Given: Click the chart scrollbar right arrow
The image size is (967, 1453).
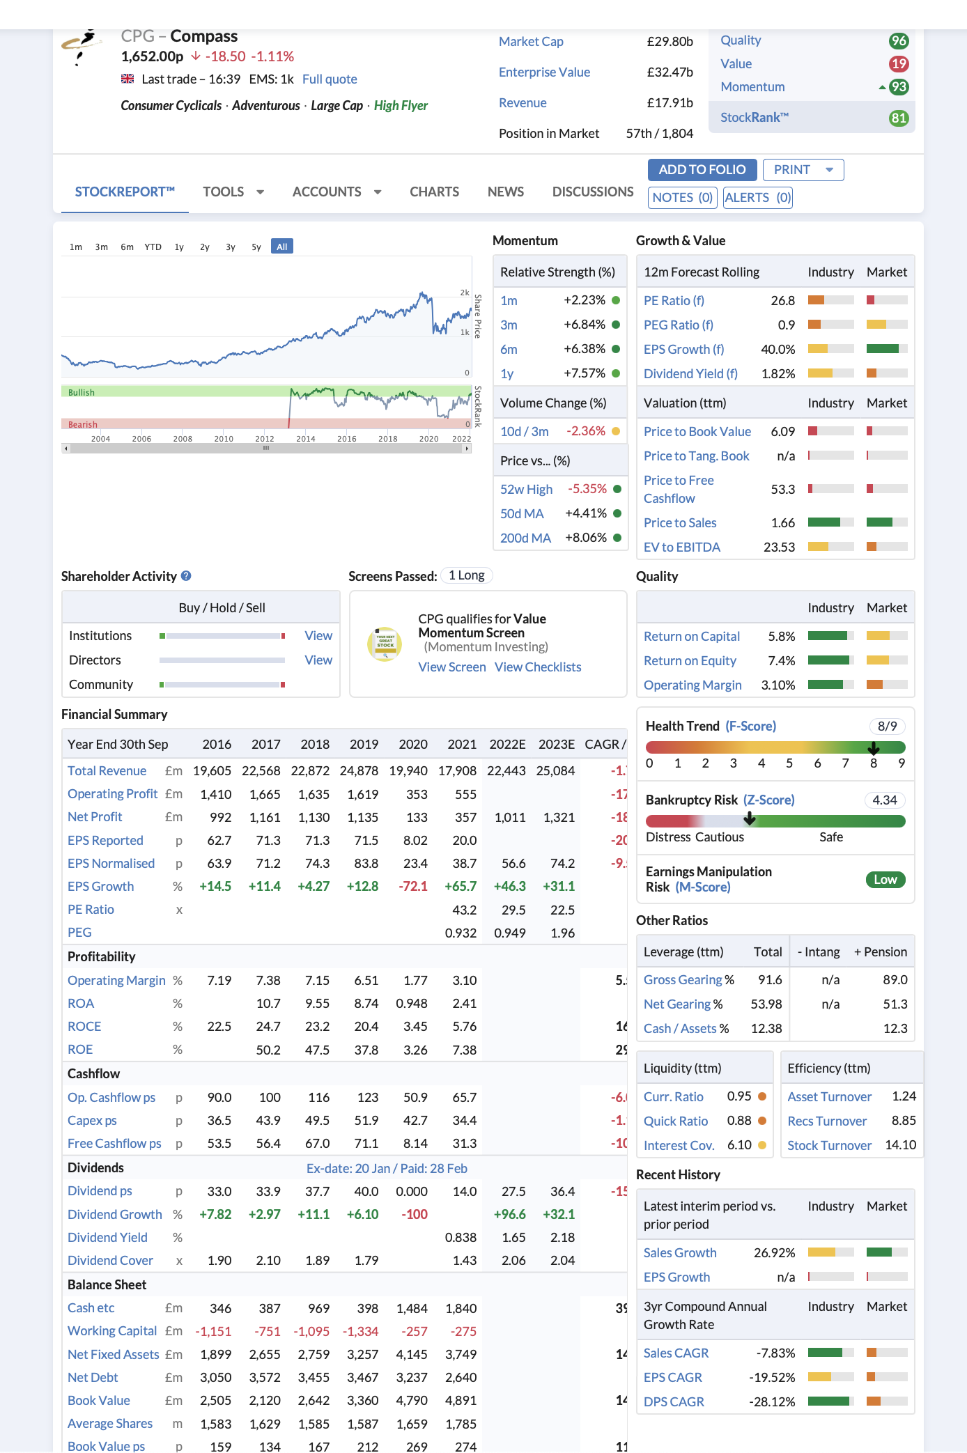Looking at the screenshot, I should pos(467,449).
